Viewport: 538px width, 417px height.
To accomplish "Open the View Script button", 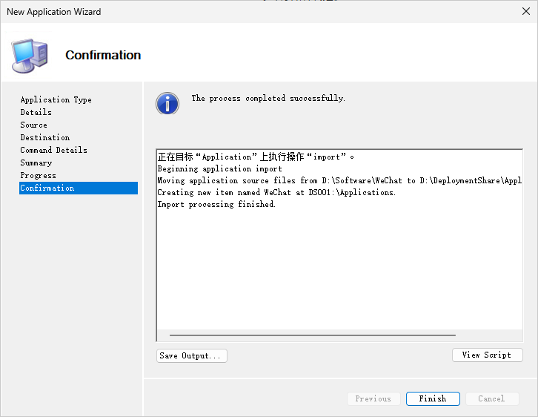I will [x=487, y=355].
